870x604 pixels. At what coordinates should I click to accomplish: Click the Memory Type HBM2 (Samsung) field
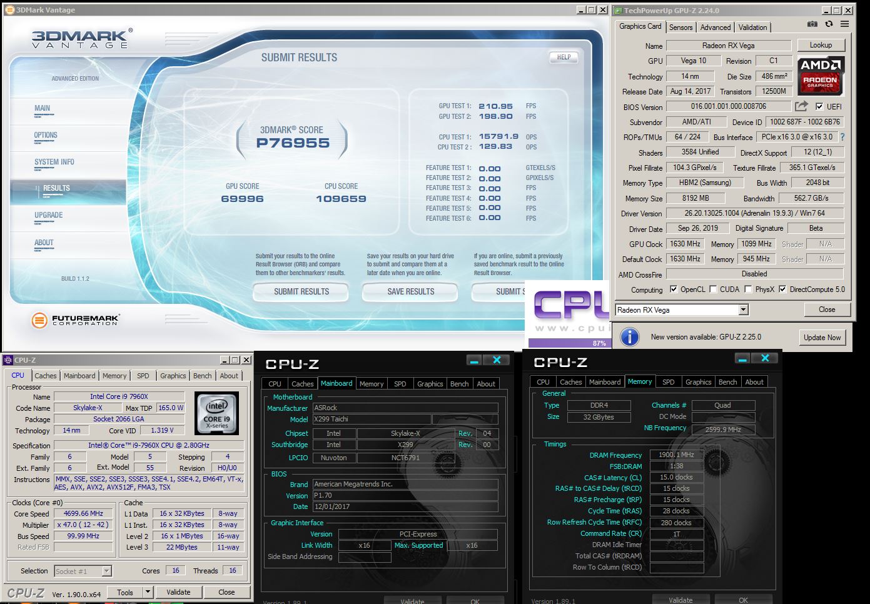(705, 183)
